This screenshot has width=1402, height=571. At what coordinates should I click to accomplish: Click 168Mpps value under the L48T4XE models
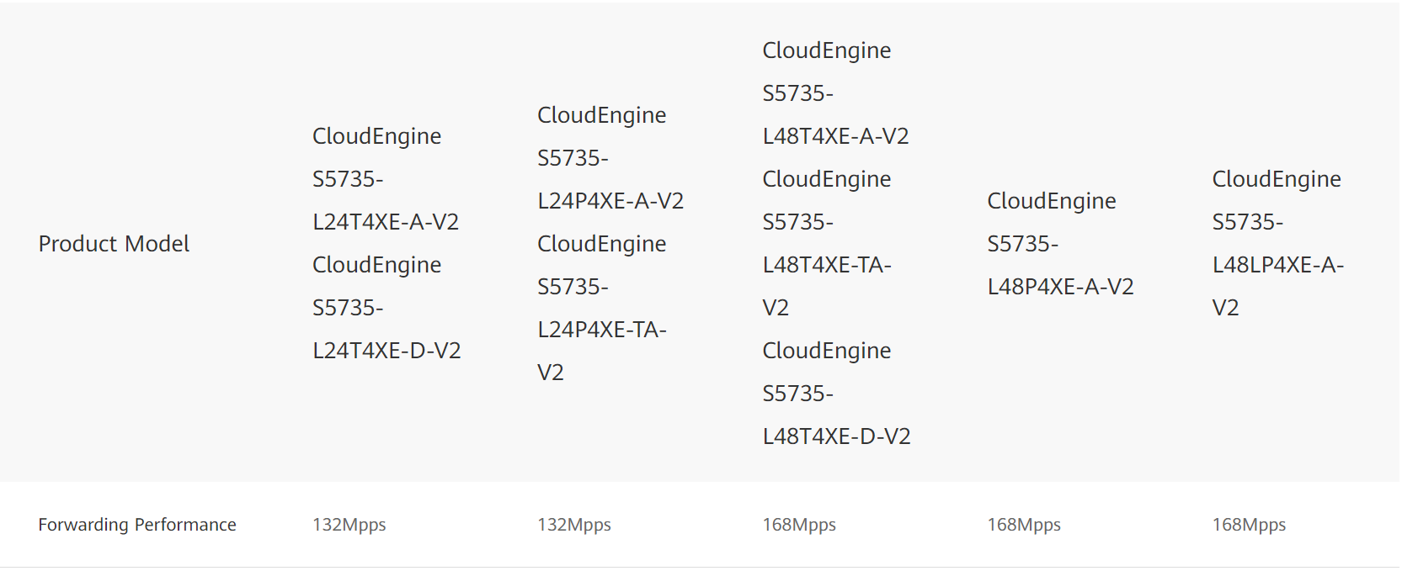click(x=799, y=525)
